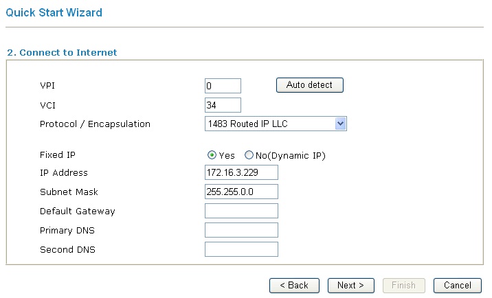This screenshot has width=492, height=298.
Task: Click the greyed-out Finish button
Action: (x=403, y=285)
